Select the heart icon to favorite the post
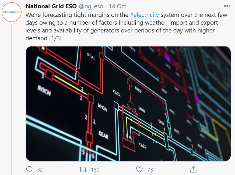 tap(139, 169)
